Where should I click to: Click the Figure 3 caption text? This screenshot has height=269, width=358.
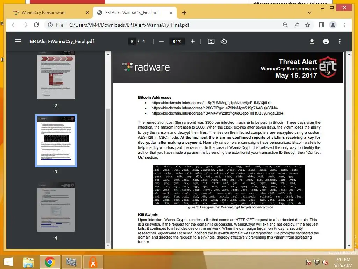click(229, 207)
